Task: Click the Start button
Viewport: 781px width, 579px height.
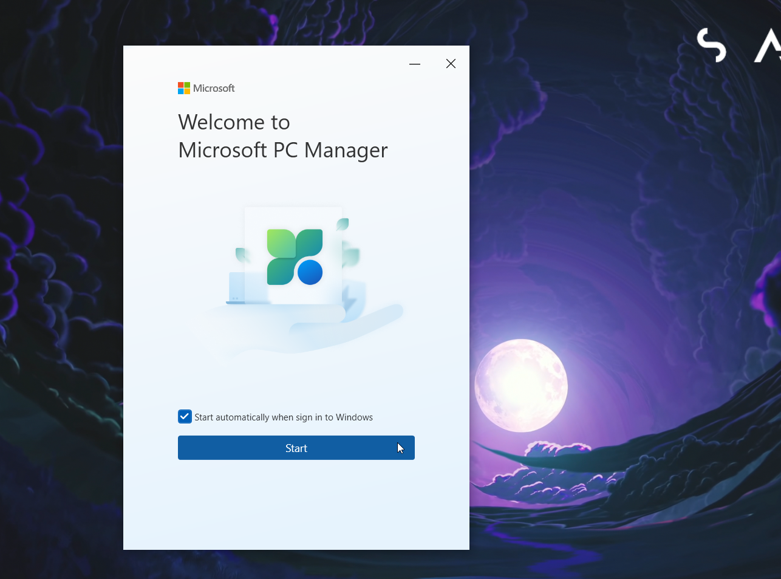Action: (x=296, y=448)
